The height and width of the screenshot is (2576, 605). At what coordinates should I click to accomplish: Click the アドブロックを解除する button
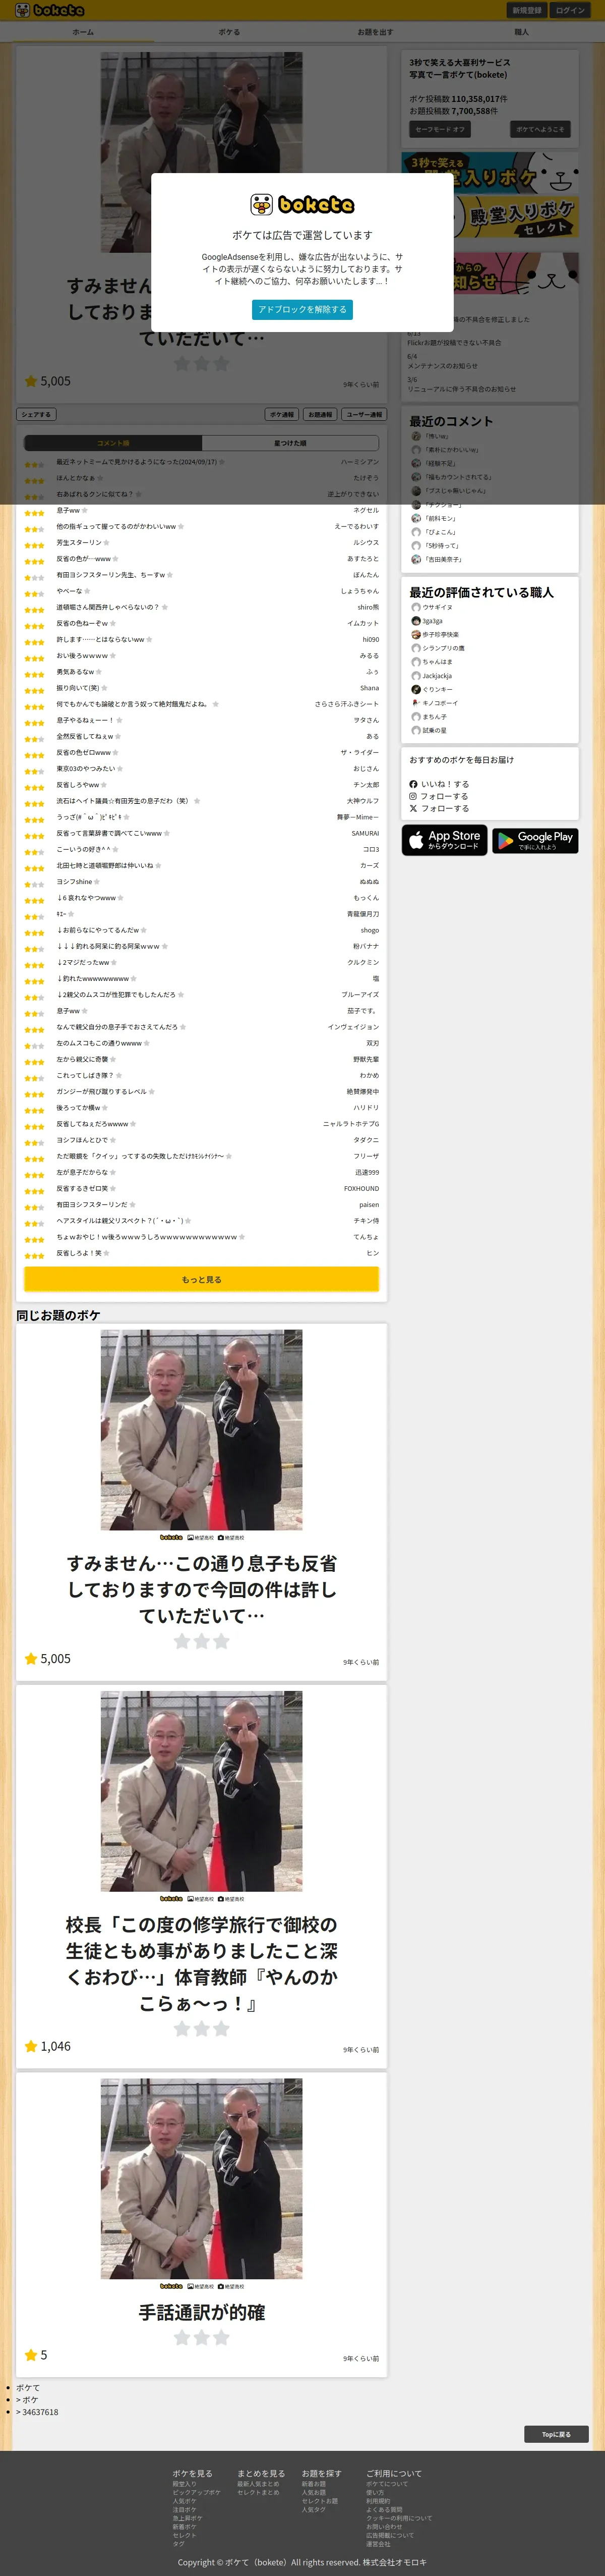pyautogui.click(x=302, y=310)
